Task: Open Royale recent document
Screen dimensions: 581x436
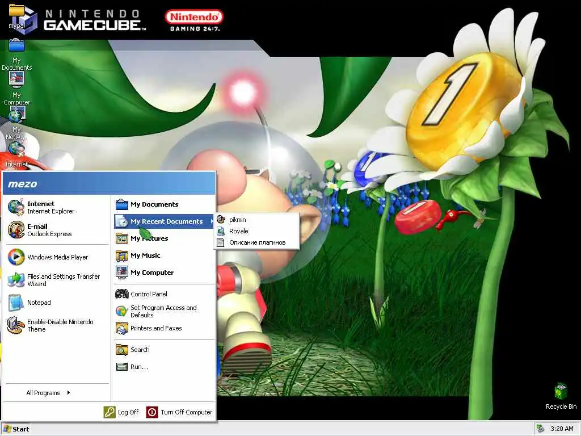Action: (257, 231)
